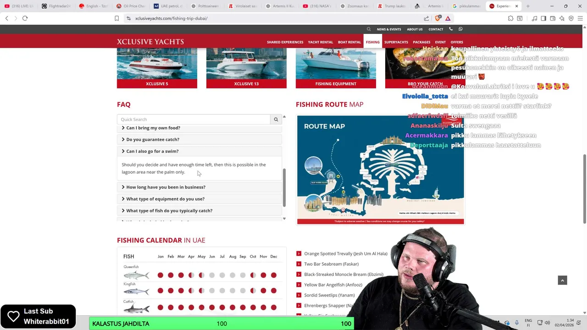The height and width of the screenshot is (330, 587).
Task: Click 'Yellow Bar Angelfish (Anfooz)' list item
Action: coord(333,285)
